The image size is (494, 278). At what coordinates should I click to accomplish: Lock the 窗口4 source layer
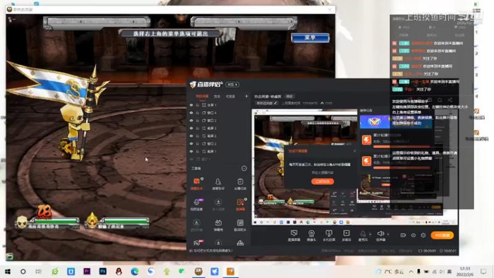pos(198,113)
